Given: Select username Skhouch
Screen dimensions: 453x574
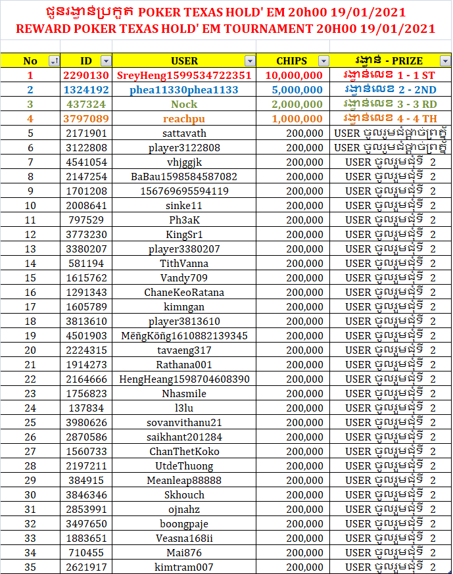Looking at the screenshot, I should coord(184,494).
